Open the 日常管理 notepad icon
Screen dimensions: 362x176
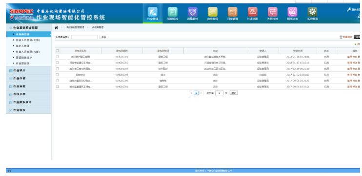pyautogui.click(x=233, y=12)
